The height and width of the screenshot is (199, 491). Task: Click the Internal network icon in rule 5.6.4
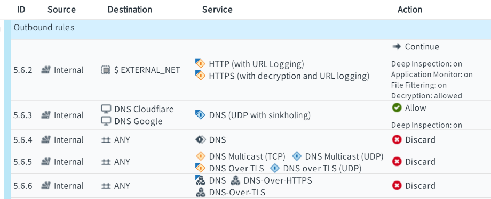46,139
